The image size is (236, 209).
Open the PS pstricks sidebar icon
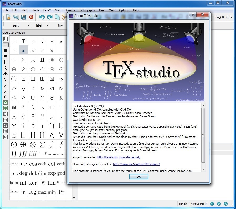pyautogui.click(x=6, y=120)
